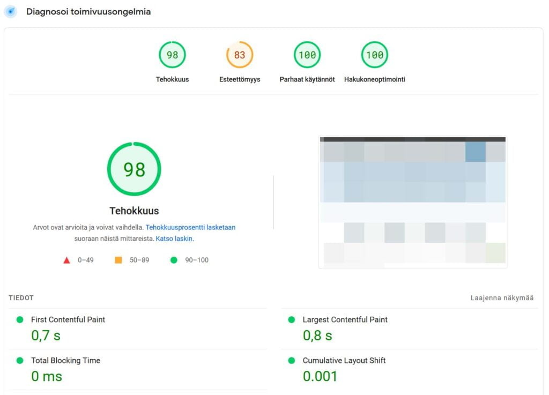Open the Katso laskin link
The height and width of the screenshot is (395, 549).
[x=174, y=239]
